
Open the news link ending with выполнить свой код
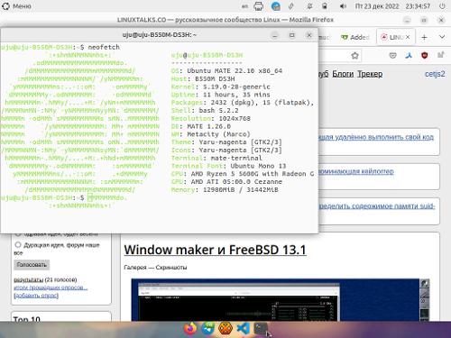pyautogui.click(x=376, y=137)
